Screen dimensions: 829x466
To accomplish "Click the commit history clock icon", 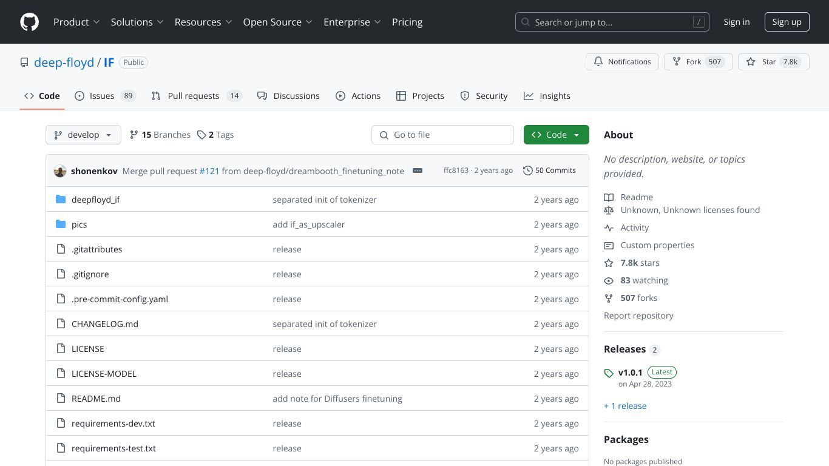I will coord(528,171).
